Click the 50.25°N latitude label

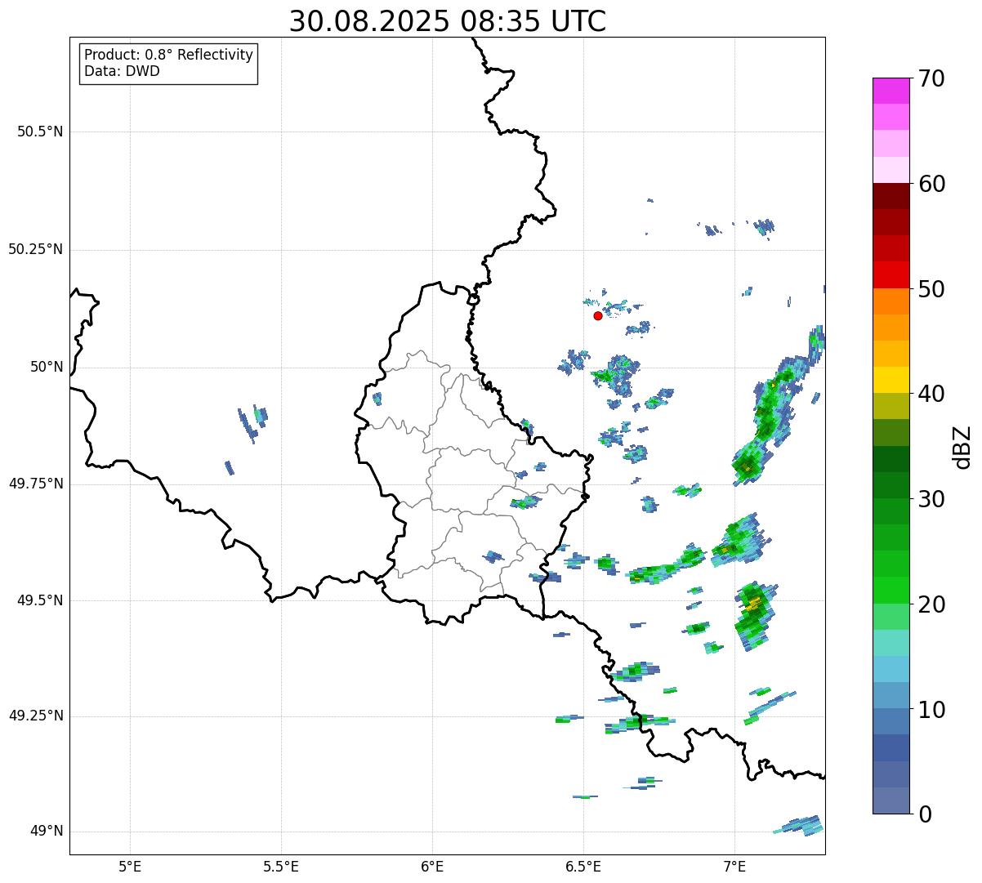[36, 249]
